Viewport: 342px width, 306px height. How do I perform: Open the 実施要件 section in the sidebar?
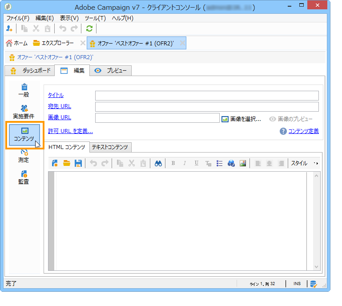24,112
